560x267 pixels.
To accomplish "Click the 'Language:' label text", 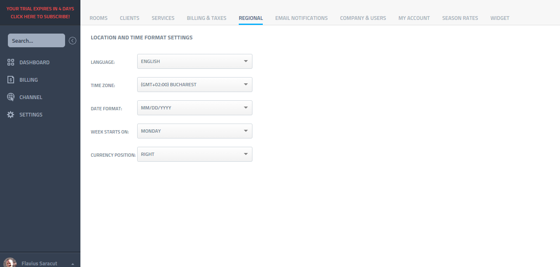I will click(103, 62).
